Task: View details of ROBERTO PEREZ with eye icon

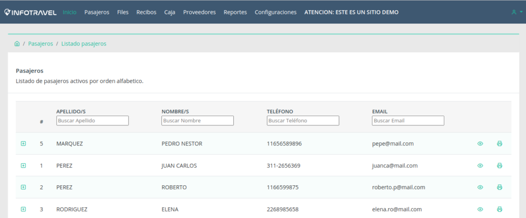Action: coord(480,187)
